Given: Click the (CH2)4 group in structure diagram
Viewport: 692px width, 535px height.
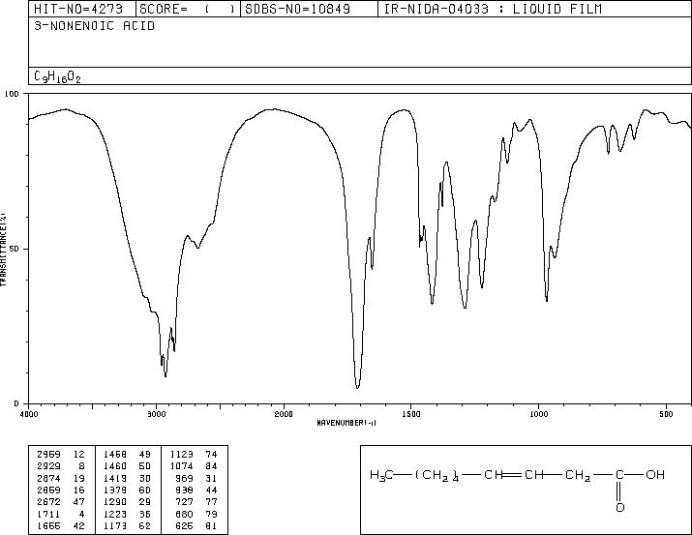Looking at the screenshot, I should point(436,475).
